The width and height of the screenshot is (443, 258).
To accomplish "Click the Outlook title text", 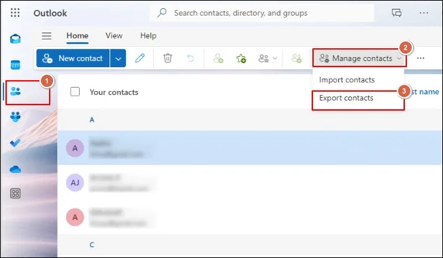I will pyautogui.click(x=50, y=14).
